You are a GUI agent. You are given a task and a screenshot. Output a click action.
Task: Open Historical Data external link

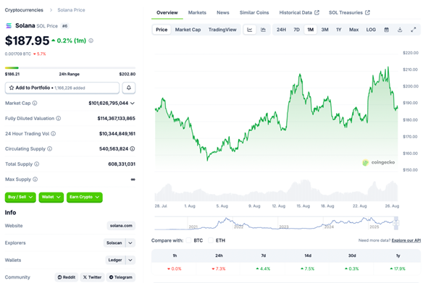(x=299, y=12)
